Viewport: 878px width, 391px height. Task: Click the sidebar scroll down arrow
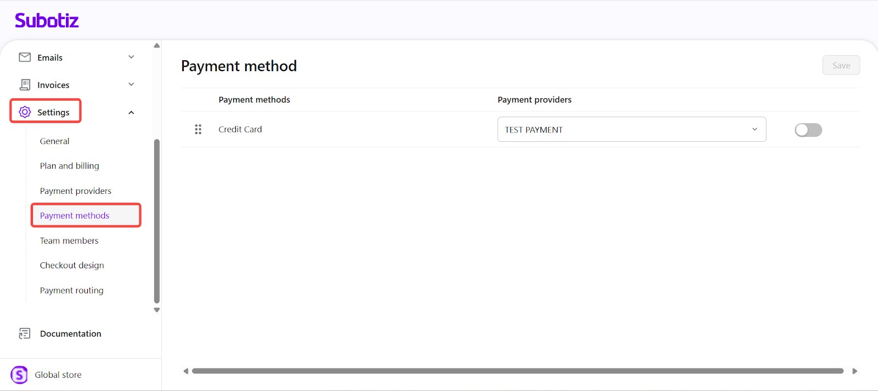click(157, 310)
